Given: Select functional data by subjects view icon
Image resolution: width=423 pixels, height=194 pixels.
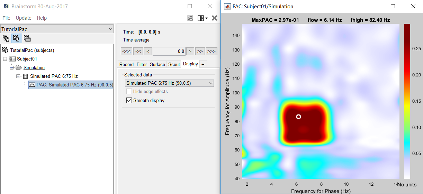Looking at the screenshot, I should point(16,38).
